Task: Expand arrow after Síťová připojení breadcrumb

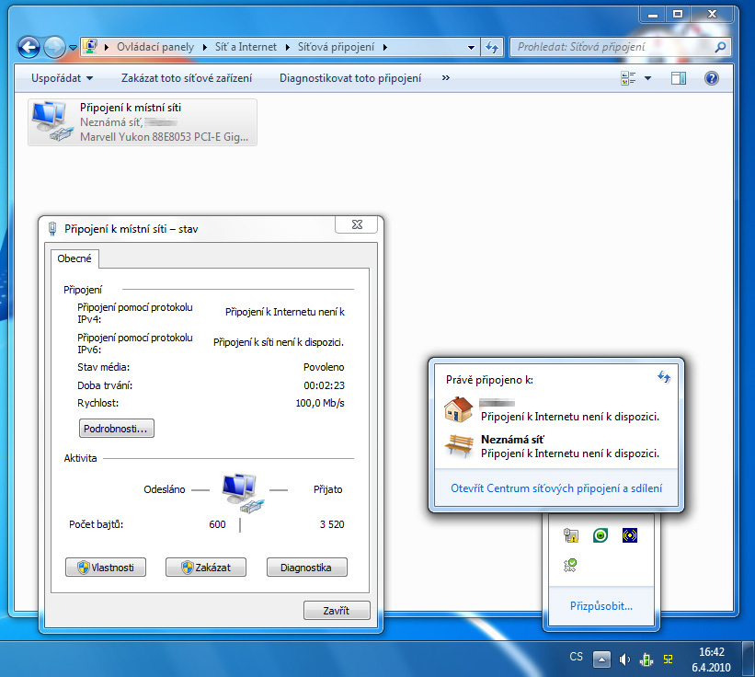Action: (x=384, y=47)
